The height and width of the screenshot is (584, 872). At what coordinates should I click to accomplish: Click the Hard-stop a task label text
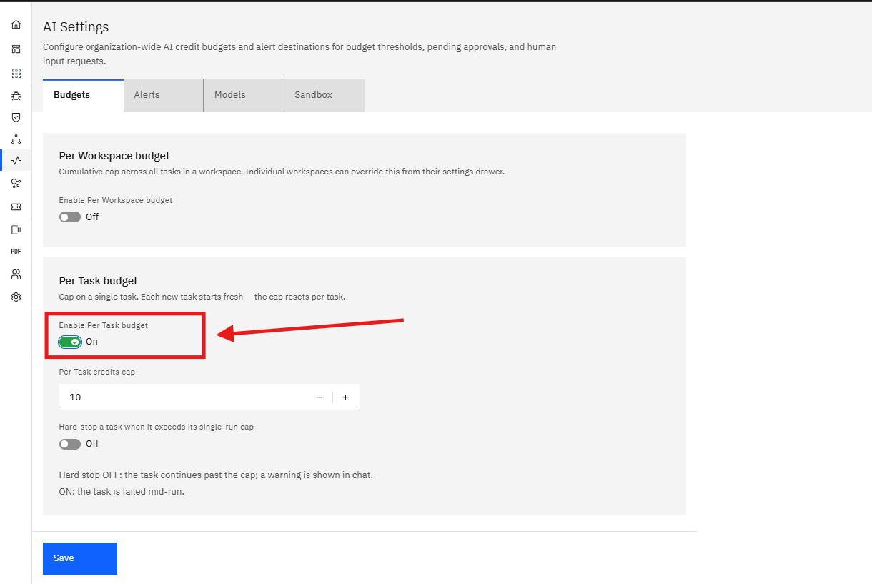157,427
